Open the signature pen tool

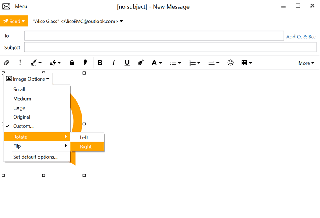point(34,63)
